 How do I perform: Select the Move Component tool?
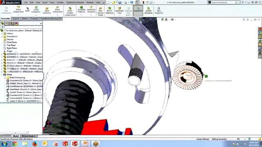[57, 9]
